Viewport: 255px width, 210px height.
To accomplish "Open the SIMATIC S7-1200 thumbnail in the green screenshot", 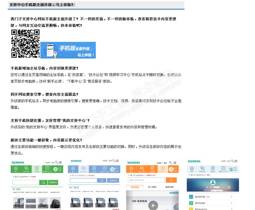I will click(31, 203).
